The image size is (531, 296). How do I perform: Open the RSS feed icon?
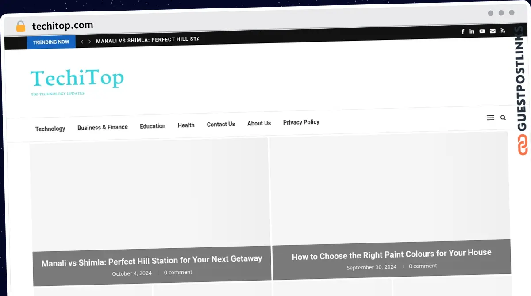pos(503,30)
